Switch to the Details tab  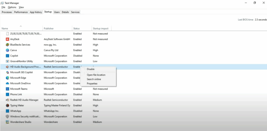pos(65,12)
